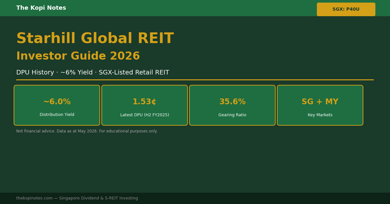Viewport: 390px width, 204px height.
Task: Click the Distribution Yield label
Action: (57, 115)
